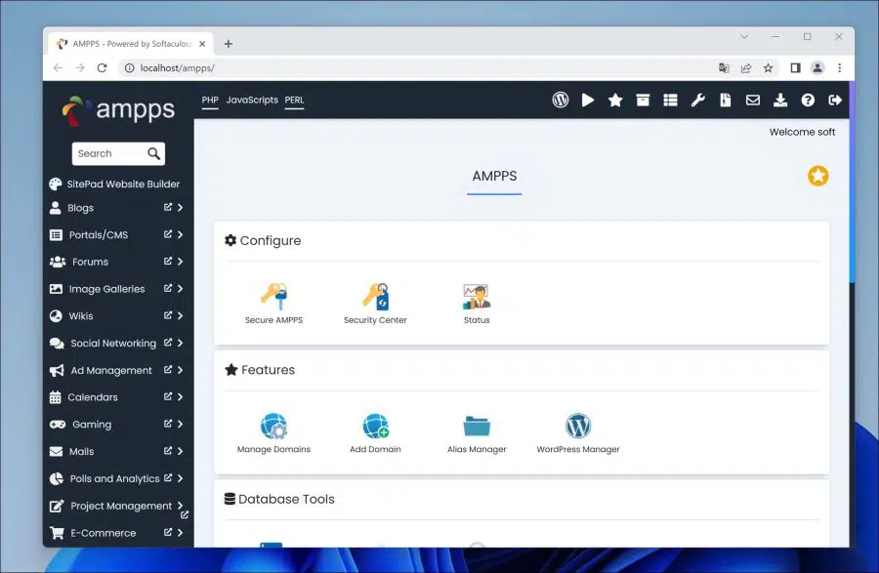This screenshot has width=879, height=573.
Task: Launch WordPress Manager icon
Action: [578, 426]
